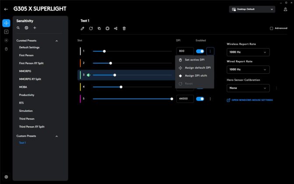Open the Hero Sensor Calibration dropdown
Screen dimensions: 294x184
248,88
